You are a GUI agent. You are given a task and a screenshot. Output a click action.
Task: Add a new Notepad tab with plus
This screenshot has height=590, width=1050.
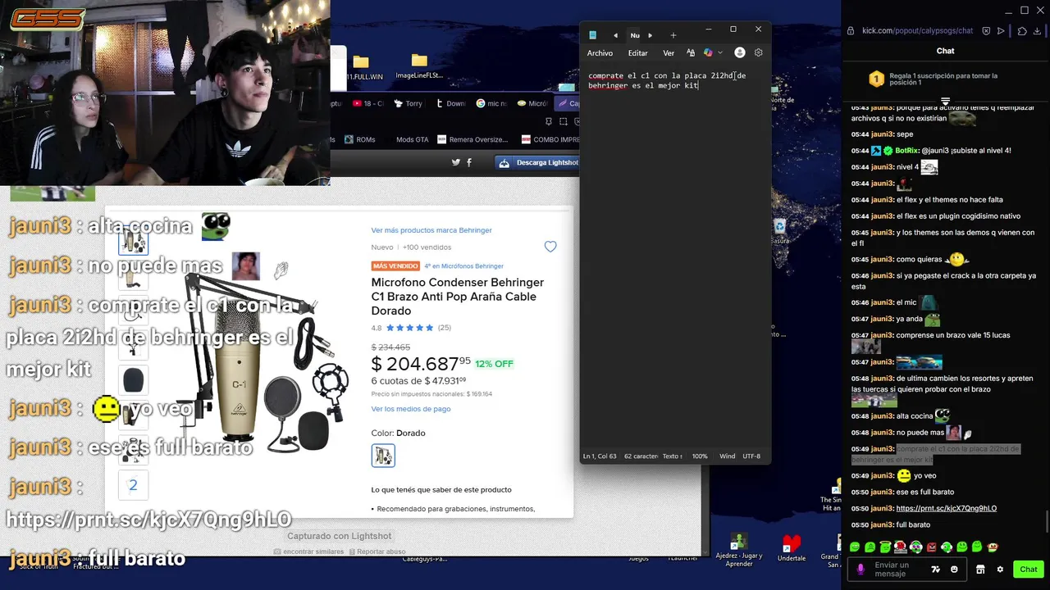(673, 35)
